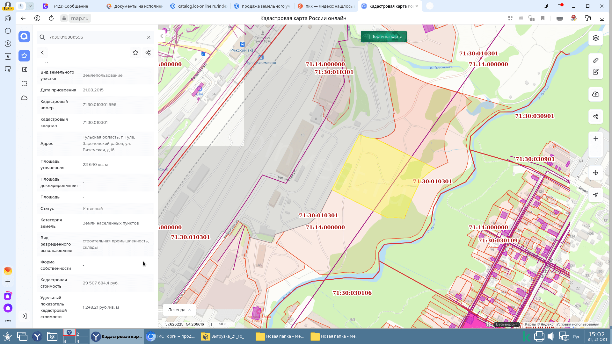Viewport: 612px width, 344px height.
Task: Expand the Легенда panel
Action: (x=179, y=310)
